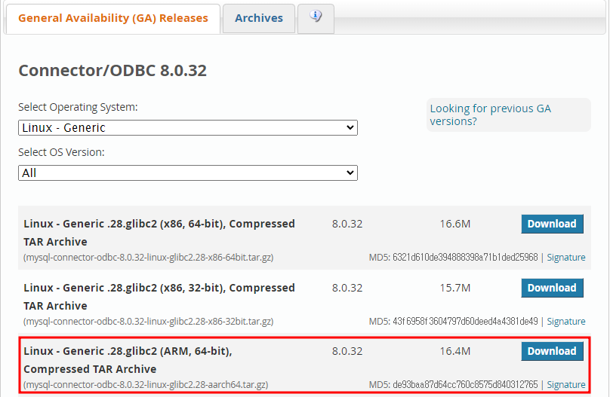Click the MD5 hash beginning 6321d610

(x=465, y=258)
